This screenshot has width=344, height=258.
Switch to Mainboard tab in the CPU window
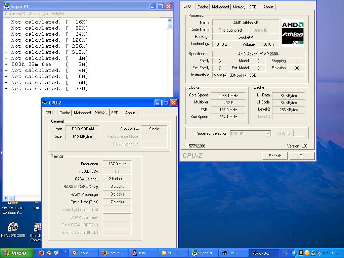220,7
